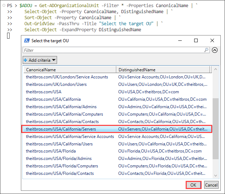Select row theitbros.com/USA/California/Contacts
This screenshot has height=194, width=225.
click(x=118, y=122)
